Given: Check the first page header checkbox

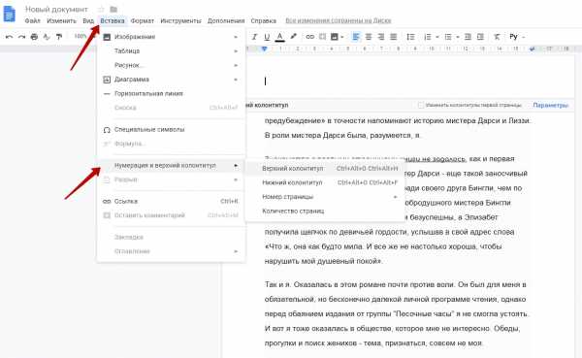Looking at the screenshot, I should 421,106.
